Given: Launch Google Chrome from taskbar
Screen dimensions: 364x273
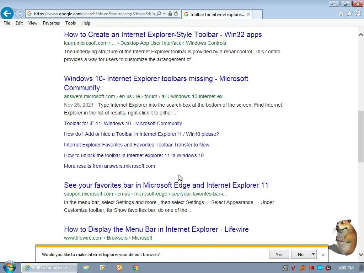Looking at the screenshot, I should pyautogui.click(x=135, y=268).
